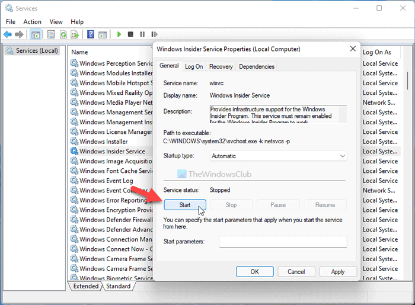
Task: Select the Windows Insider Service row
Action: pyautogui.click(x=112, y=151)
